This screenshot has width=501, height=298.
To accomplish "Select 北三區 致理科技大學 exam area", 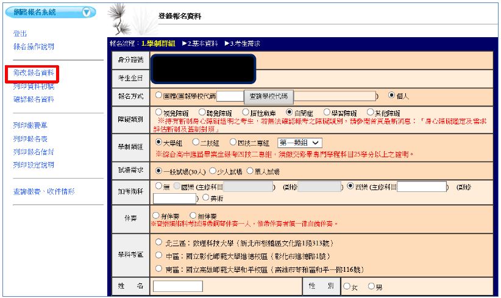I will (x=159, y=242).
